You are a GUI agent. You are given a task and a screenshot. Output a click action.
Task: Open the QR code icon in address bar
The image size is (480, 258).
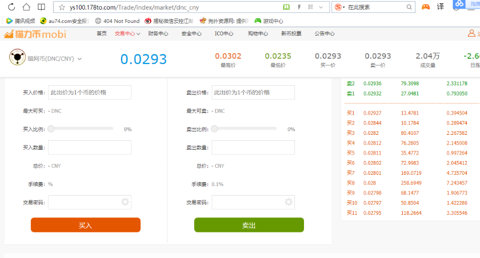pos(310,7)
